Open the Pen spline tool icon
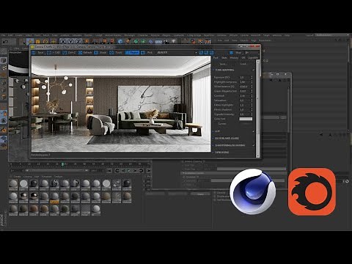Viewport: 352px width, 264px height. [x=128, y=41]
